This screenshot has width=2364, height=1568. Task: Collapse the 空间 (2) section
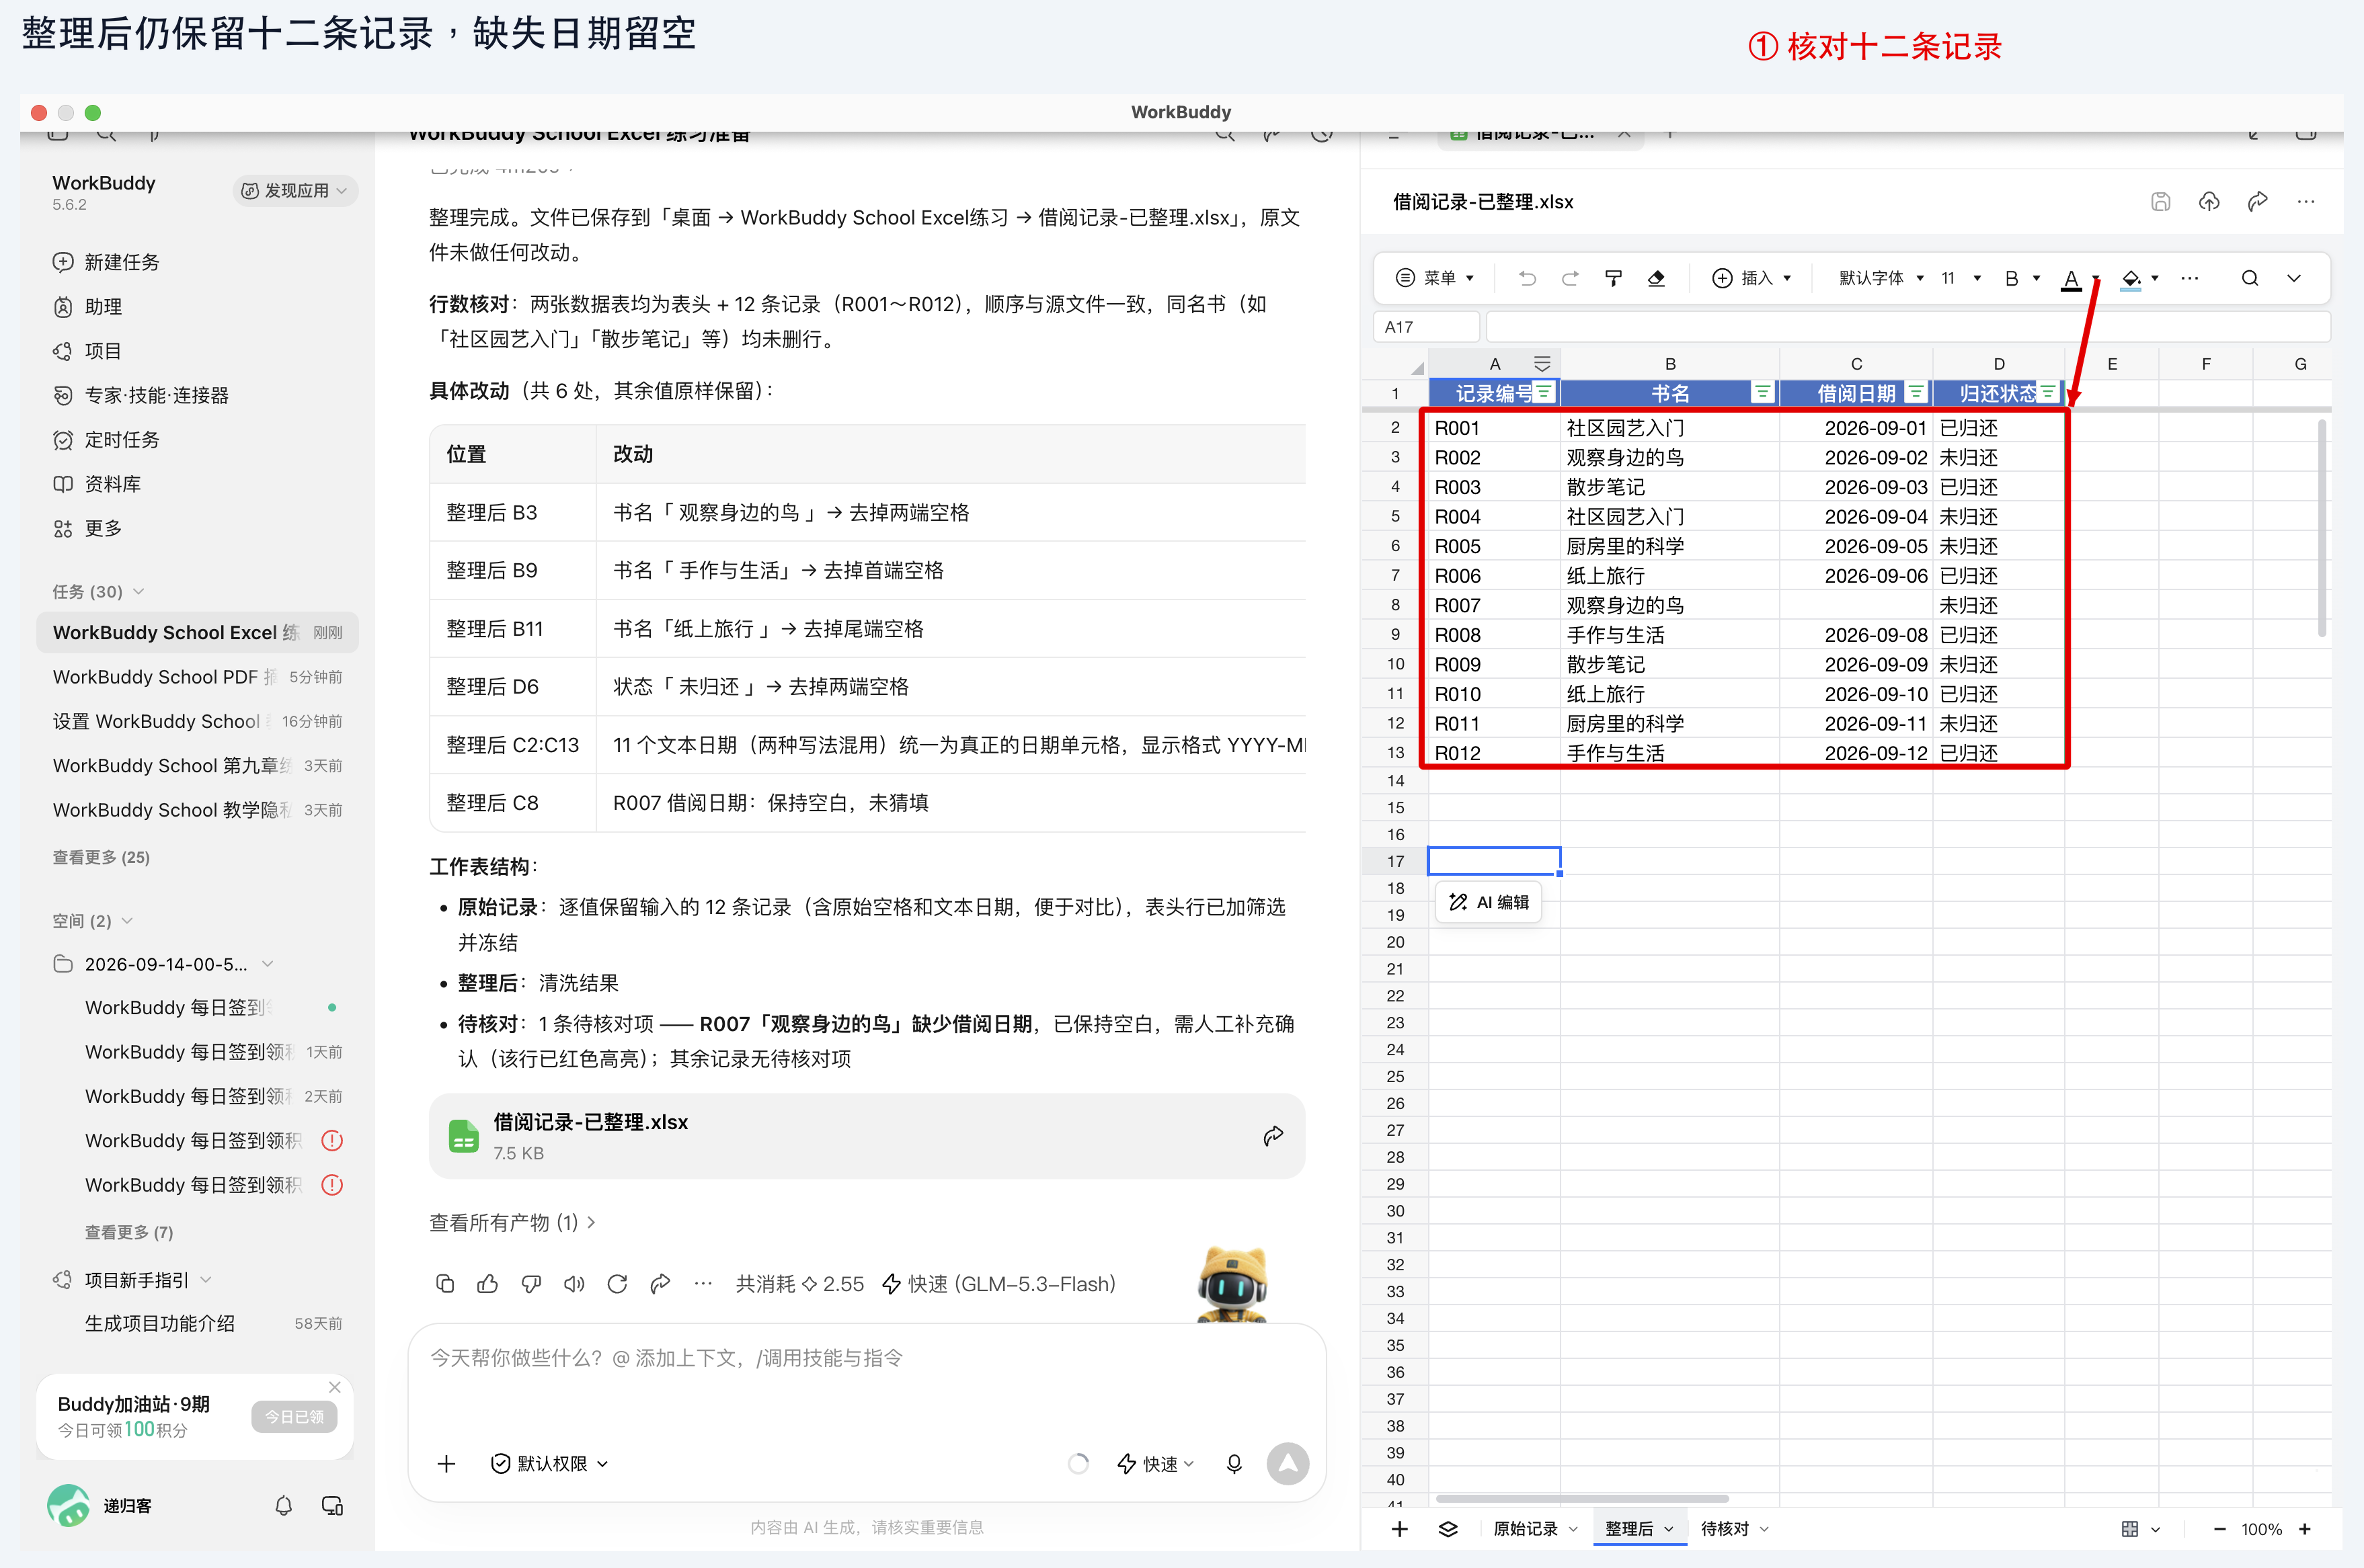93,921
